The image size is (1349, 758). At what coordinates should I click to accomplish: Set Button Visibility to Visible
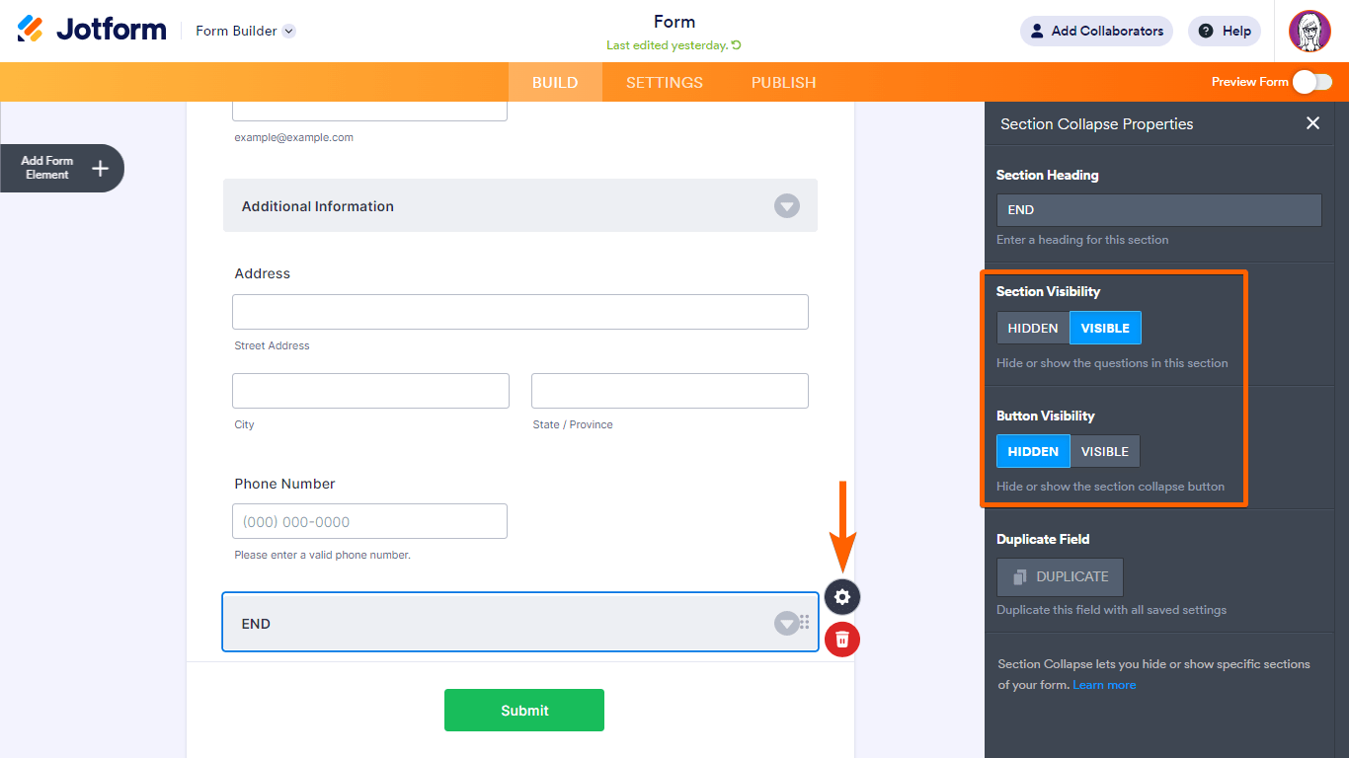point(1104,451)
